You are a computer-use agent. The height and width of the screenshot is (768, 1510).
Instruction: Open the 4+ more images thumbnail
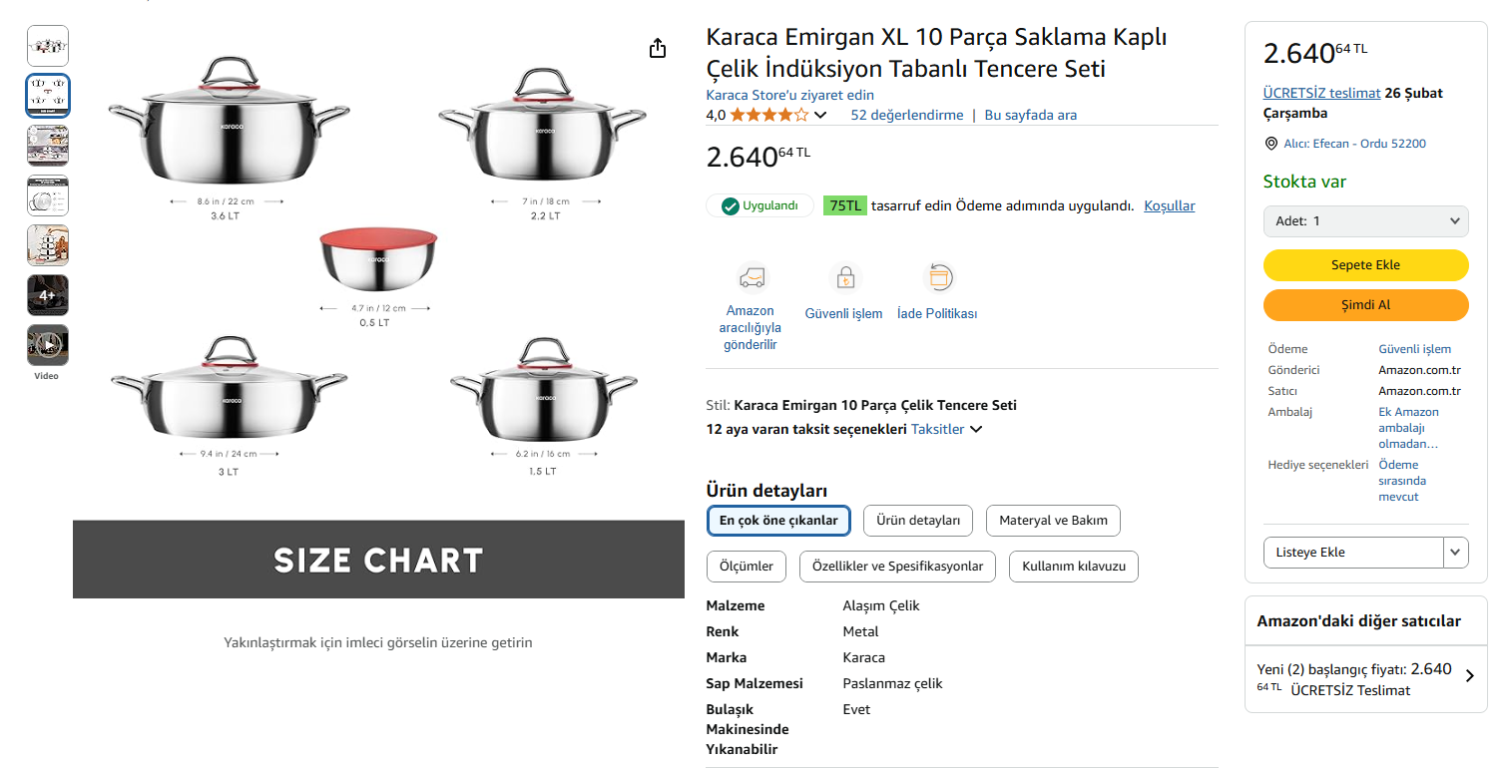click(x=47, y=295)
